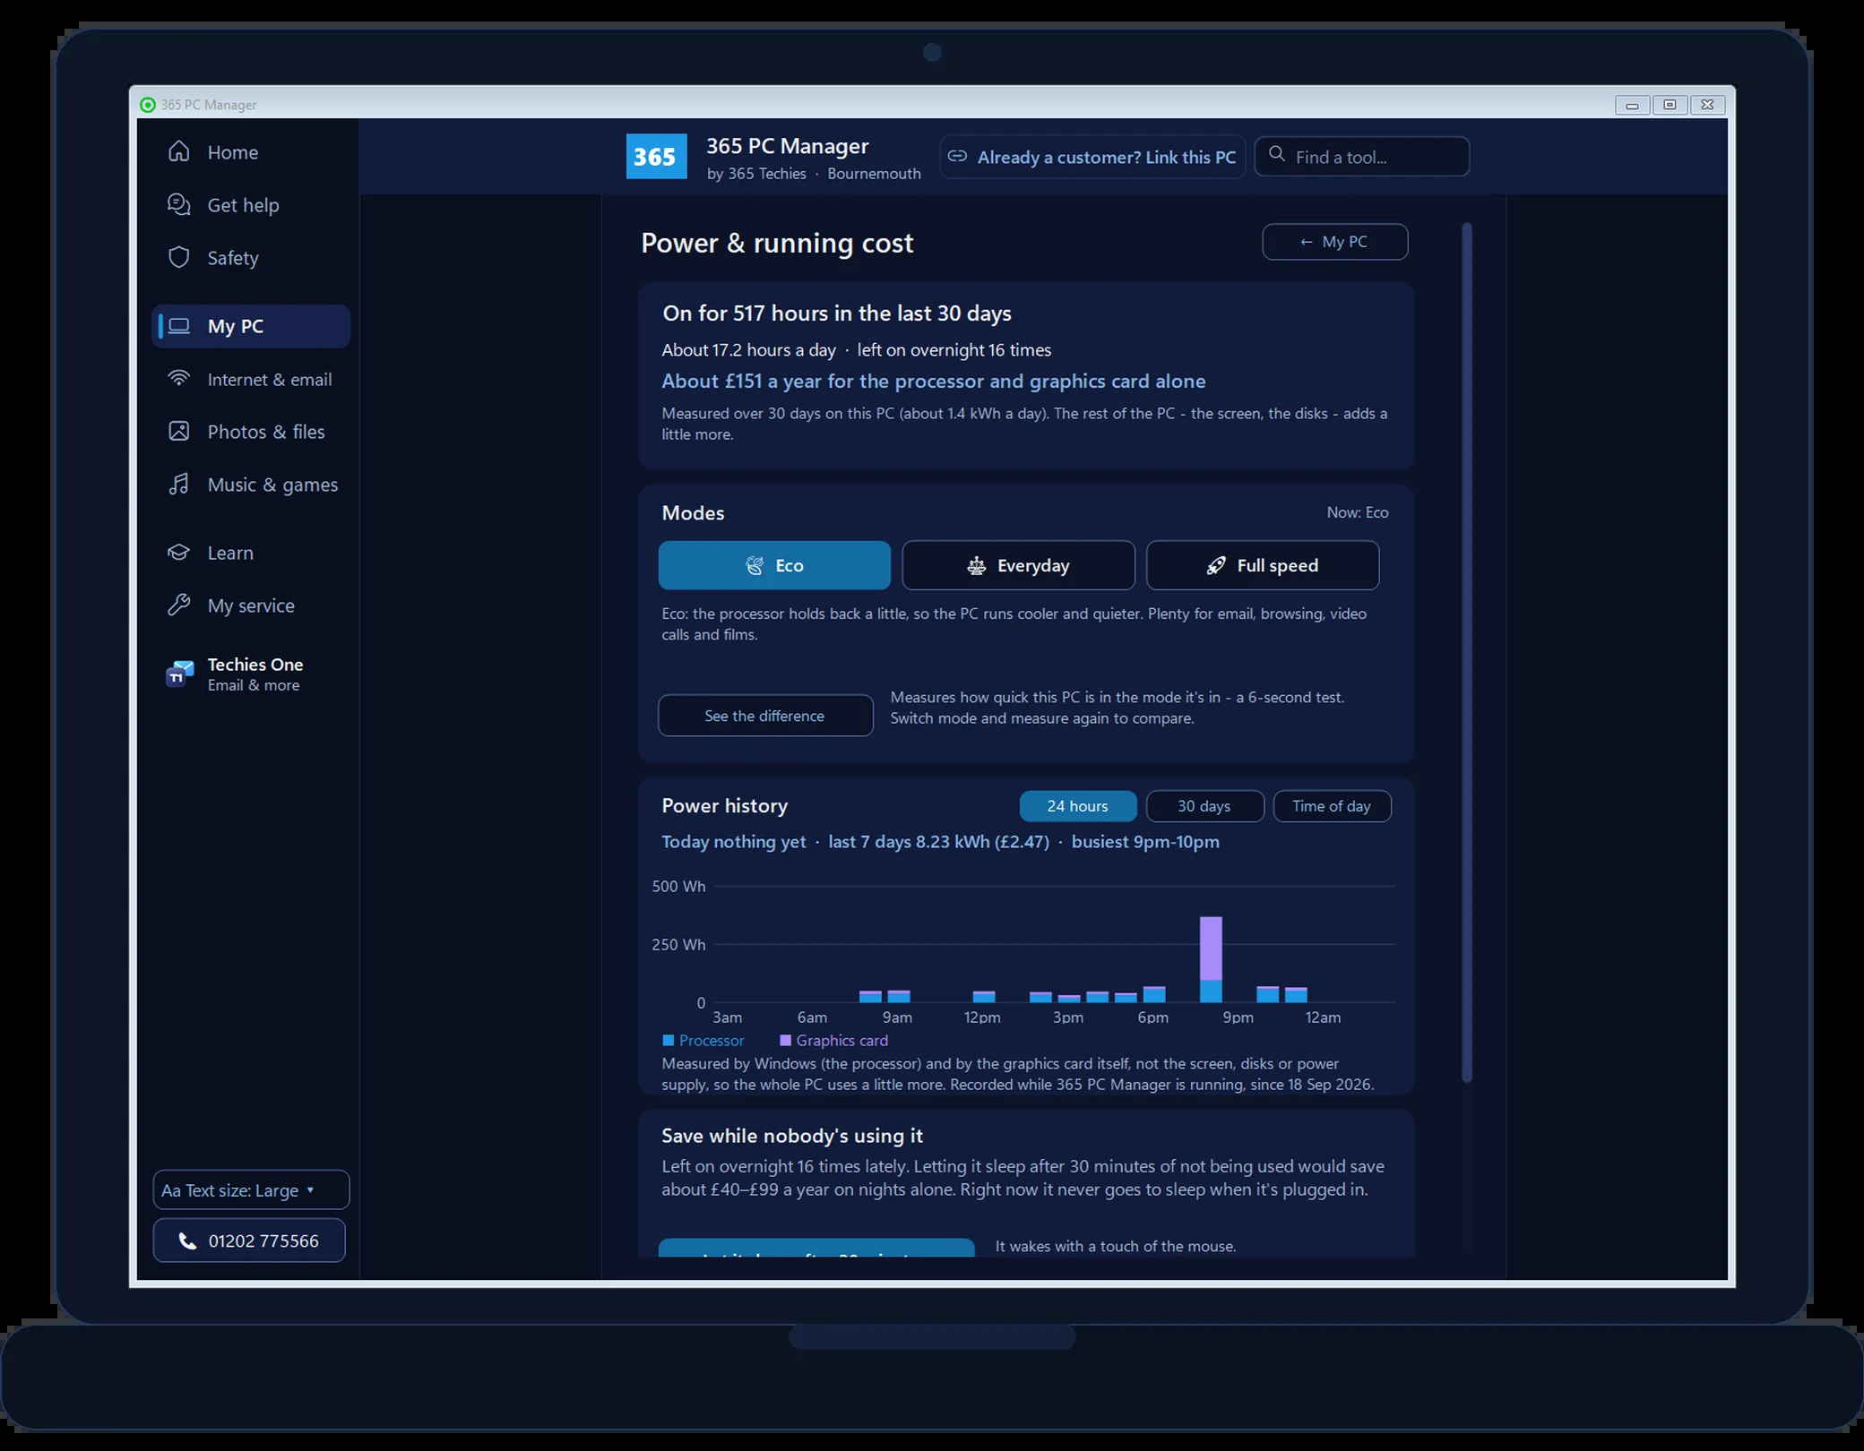Click Save while nobody's using it heading
This screenshot has height=1451, width=1864.
click(792, 1136)
